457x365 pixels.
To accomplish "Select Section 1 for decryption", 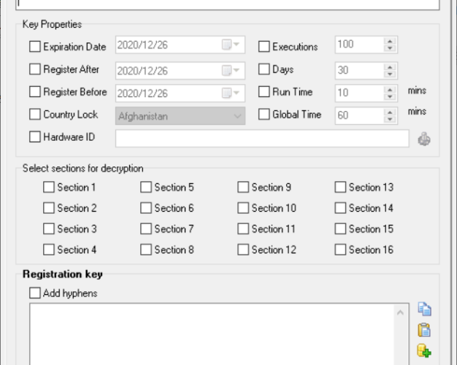I will tap(49, 188).
